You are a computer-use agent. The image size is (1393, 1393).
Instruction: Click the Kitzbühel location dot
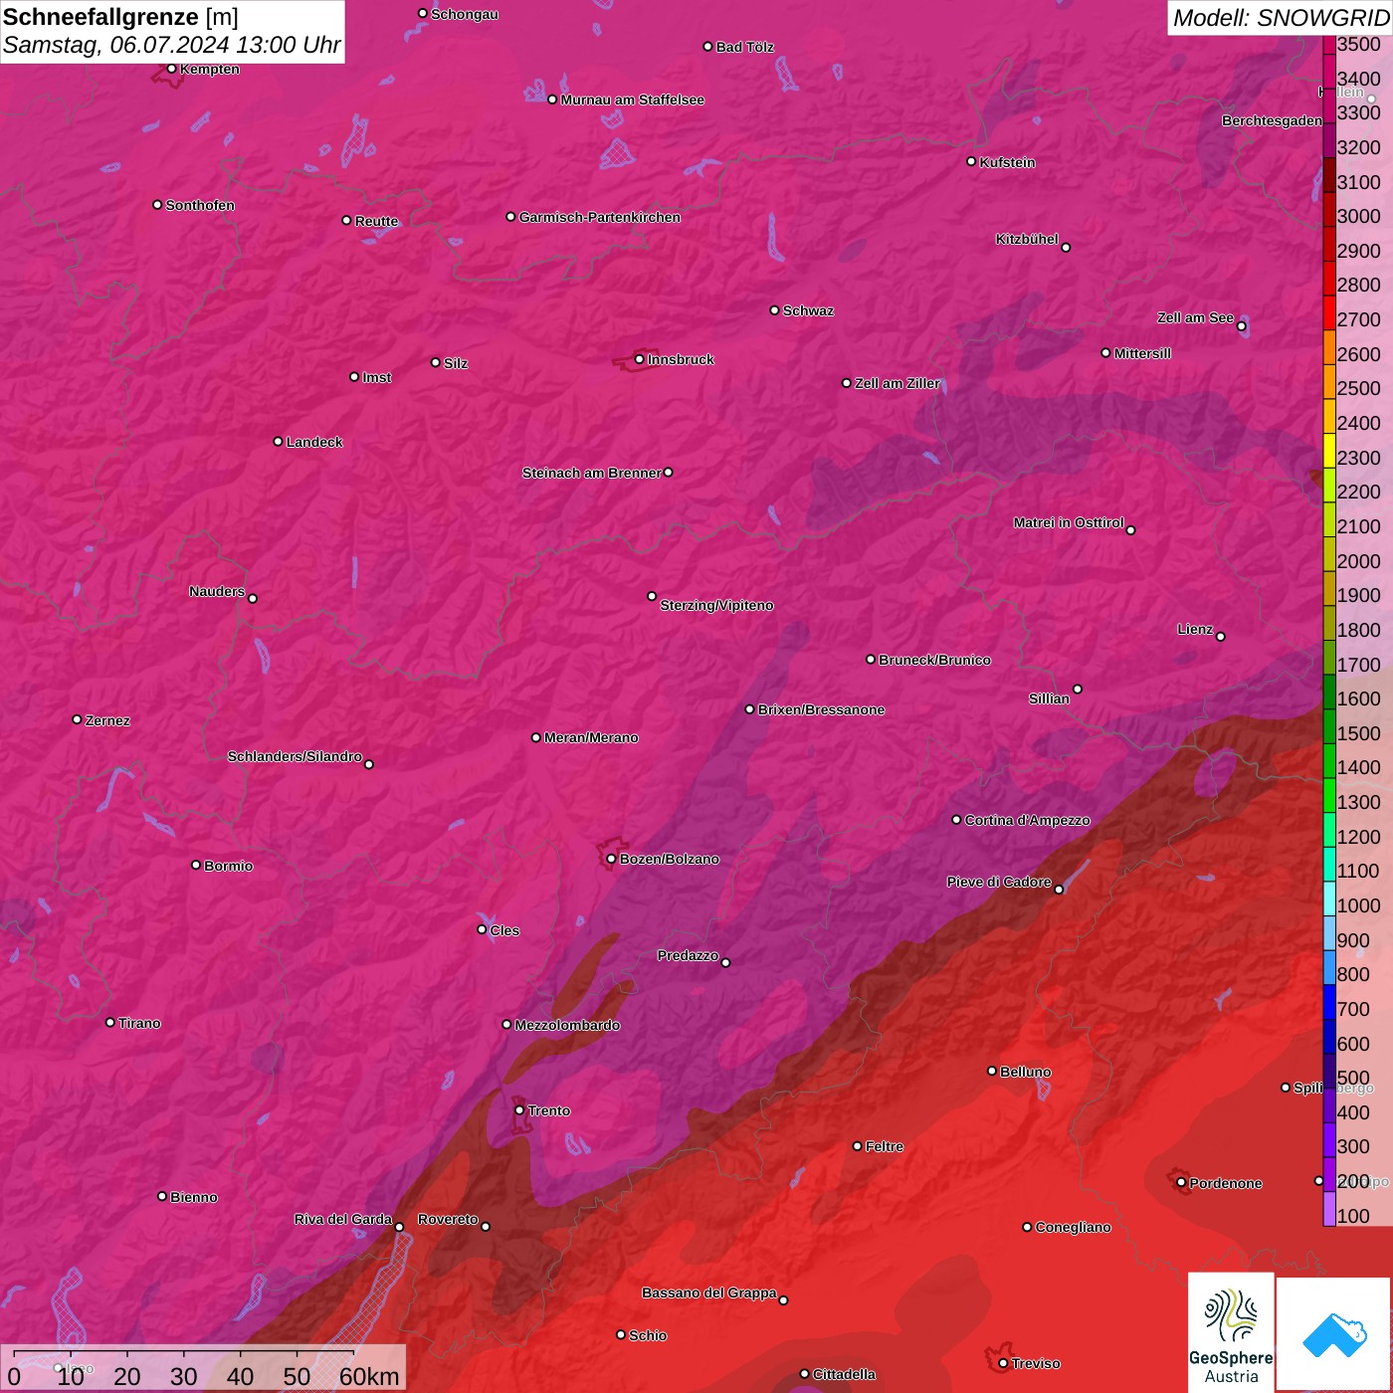click(1066, 247)
